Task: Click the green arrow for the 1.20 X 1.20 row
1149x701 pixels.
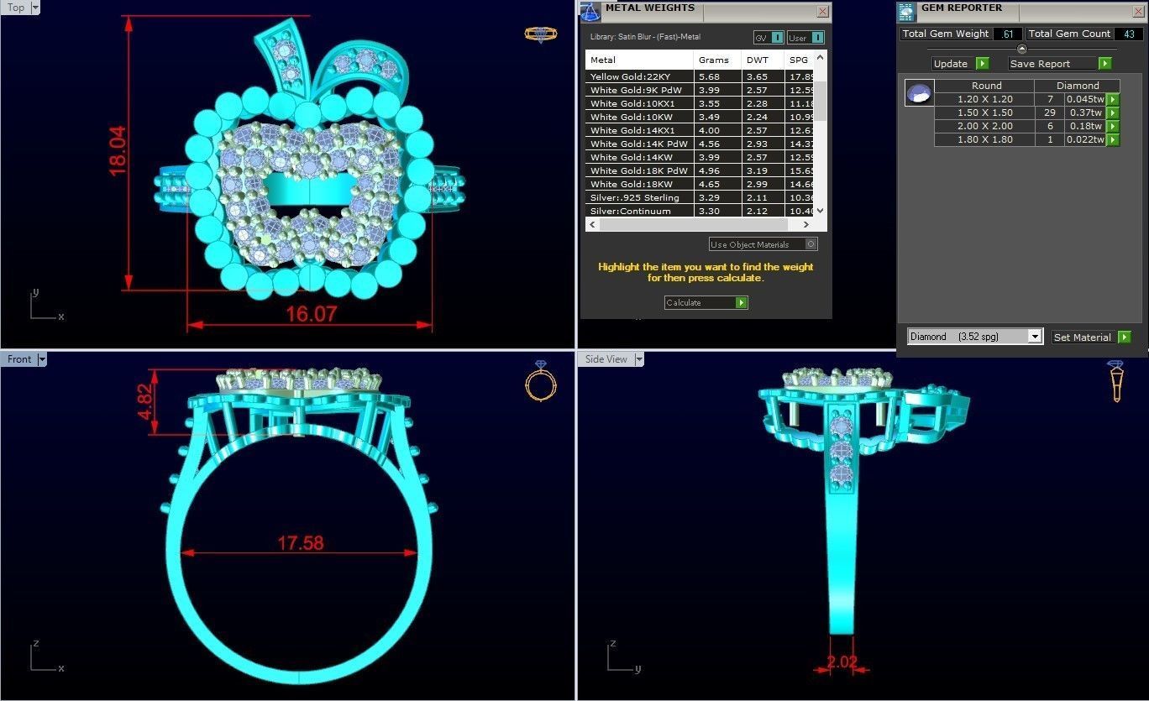Action: click(x=1113, y=99)
